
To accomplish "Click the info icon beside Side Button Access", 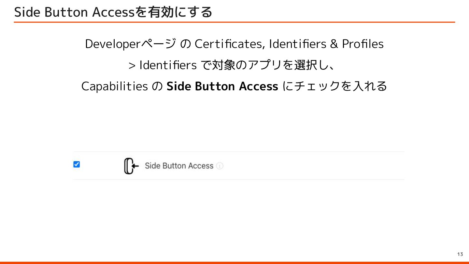I will 220,166.
